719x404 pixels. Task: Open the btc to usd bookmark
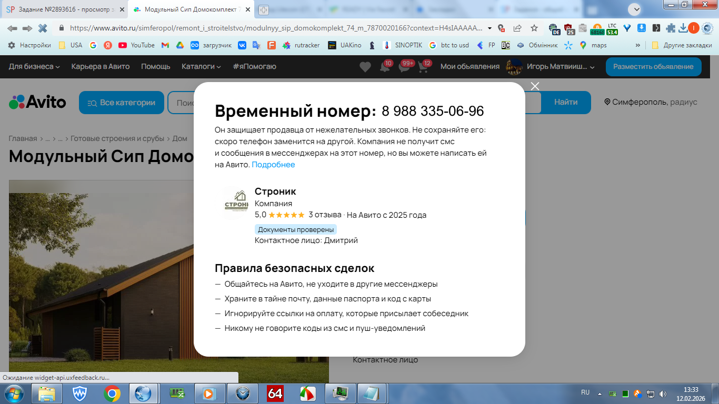(449, 45)
